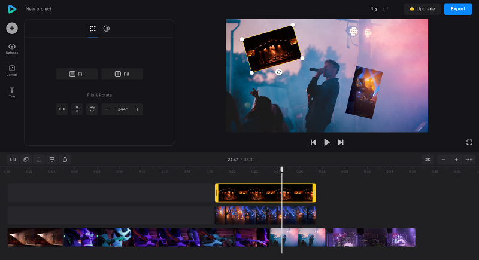Apply Fit to the clip
This screenshot has height=260, width=479.
(122, 74)
